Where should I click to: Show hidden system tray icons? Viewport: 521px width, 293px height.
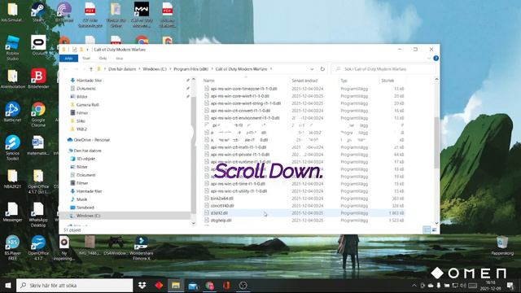[x=414, y=285]
